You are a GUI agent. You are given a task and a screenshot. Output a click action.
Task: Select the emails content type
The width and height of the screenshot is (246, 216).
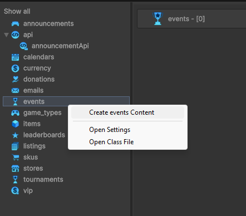[33, 91]
